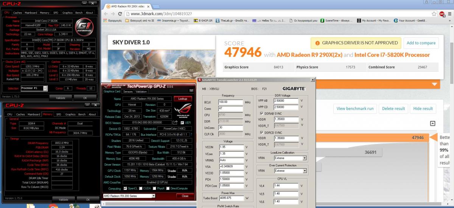Click View benchmark run button
Image resolution: width=454 pixels, height=208 pixels.
355,109
